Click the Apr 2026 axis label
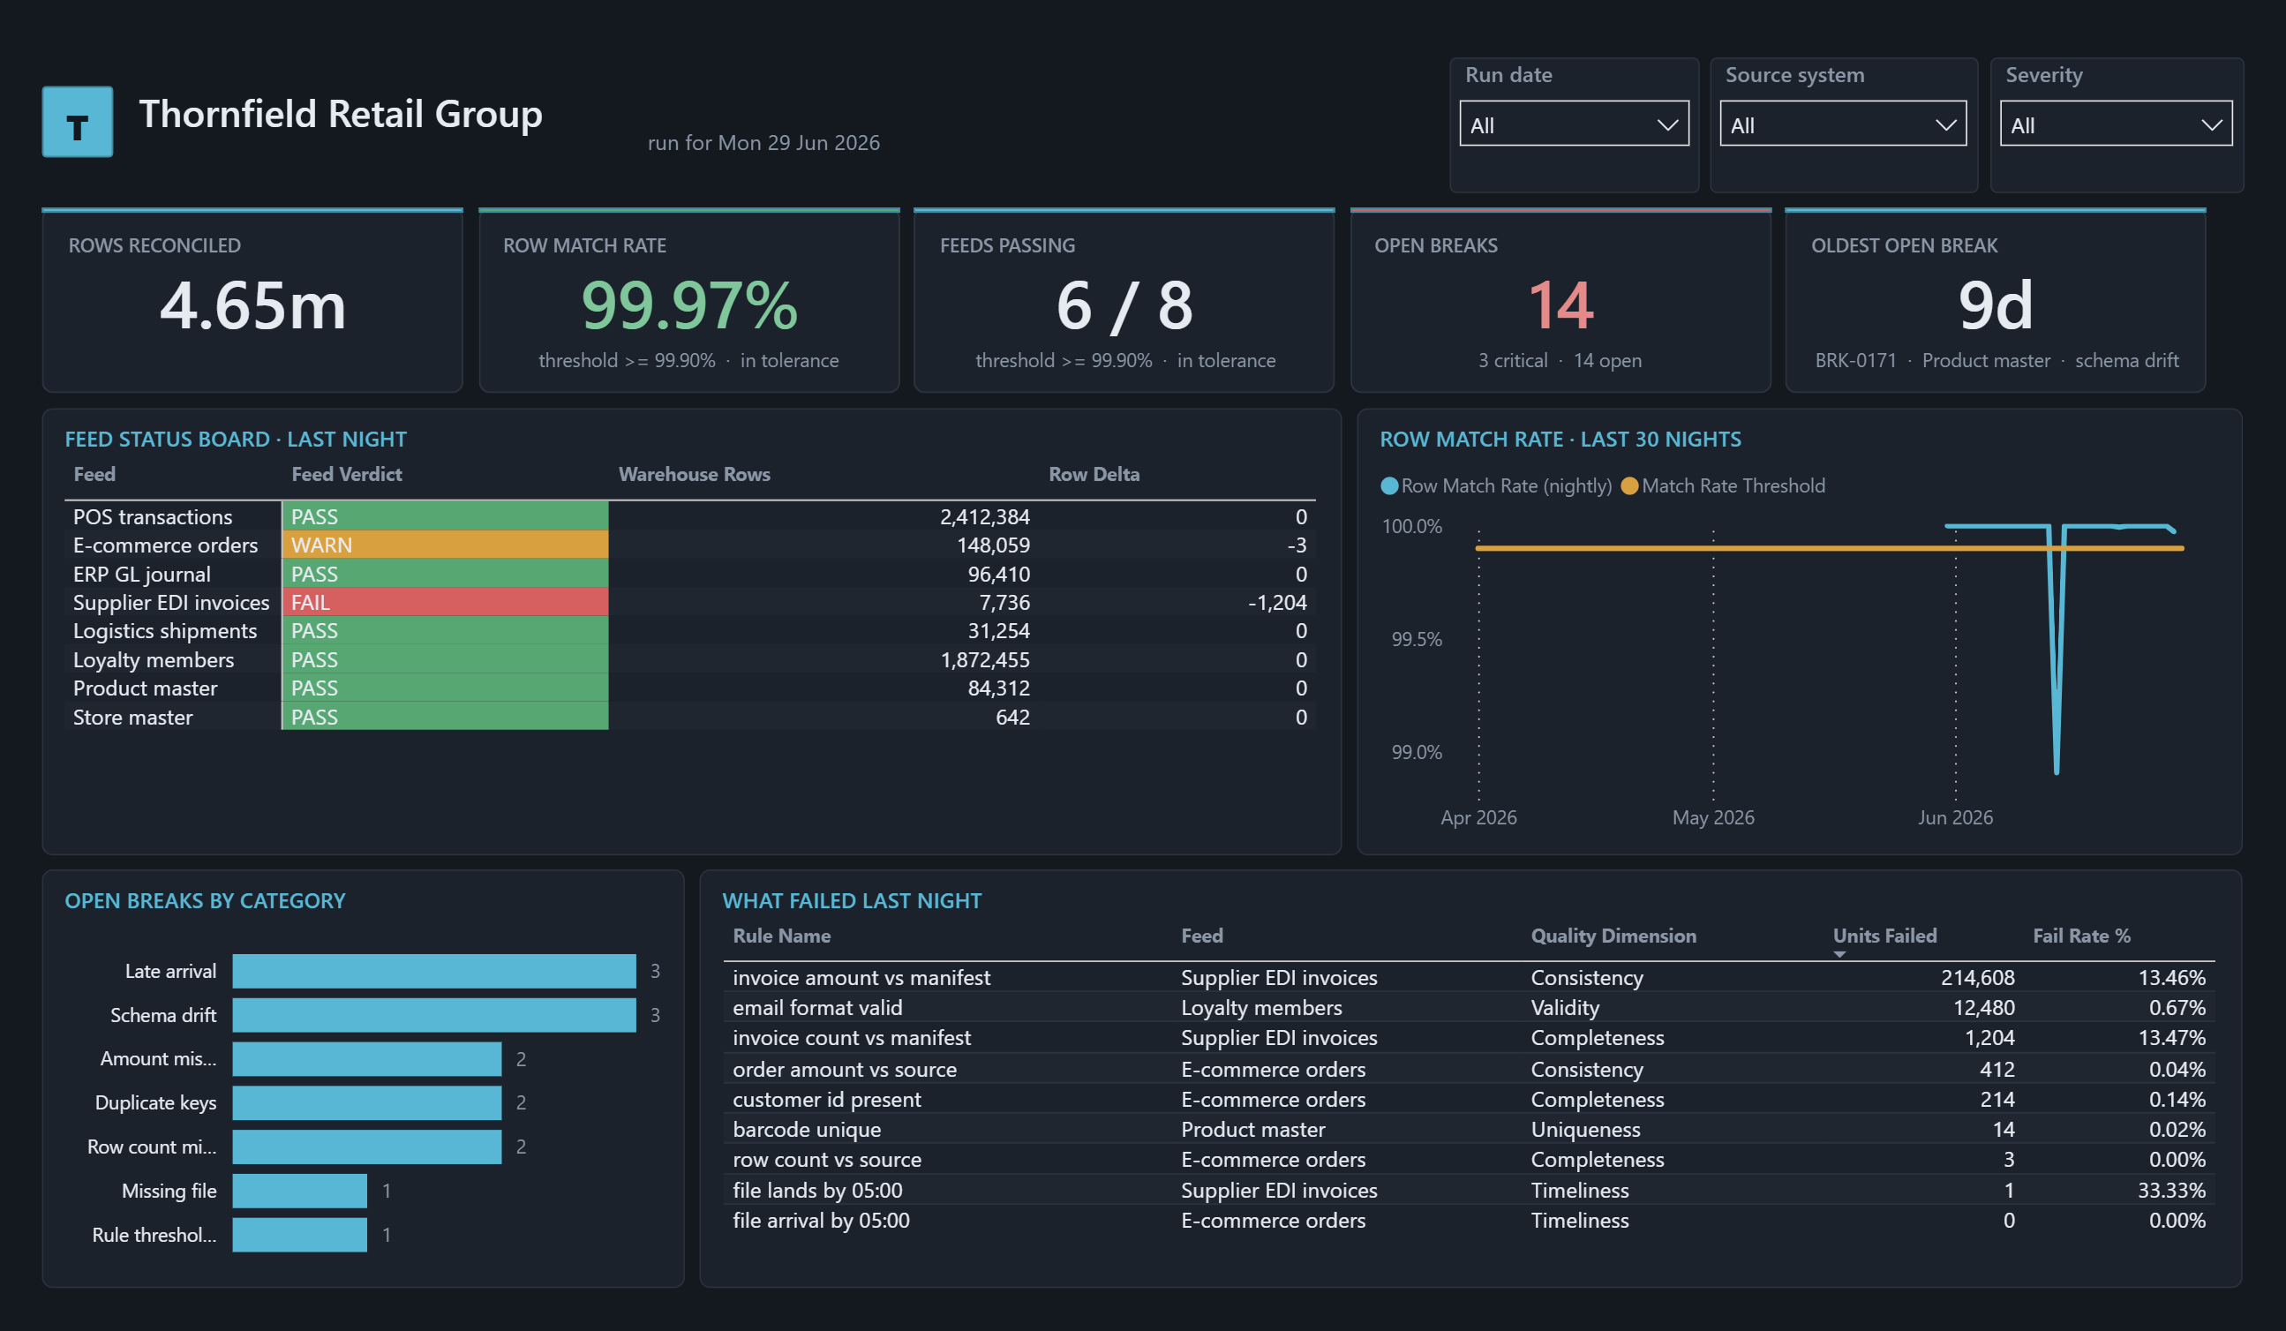Screen dimensions: 2286x1331 click(x=1478, y=817)
